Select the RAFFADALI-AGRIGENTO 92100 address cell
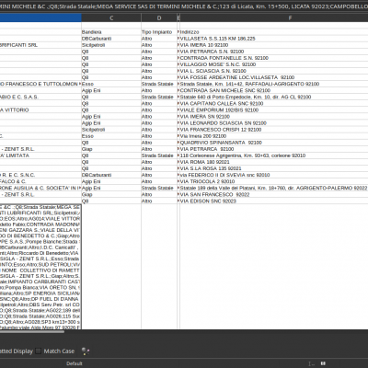The height and width of the screenshot is (368, 368). [x=274, y=84]
